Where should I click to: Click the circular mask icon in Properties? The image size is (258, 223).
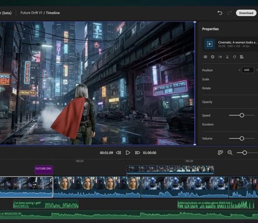[213, 57]
